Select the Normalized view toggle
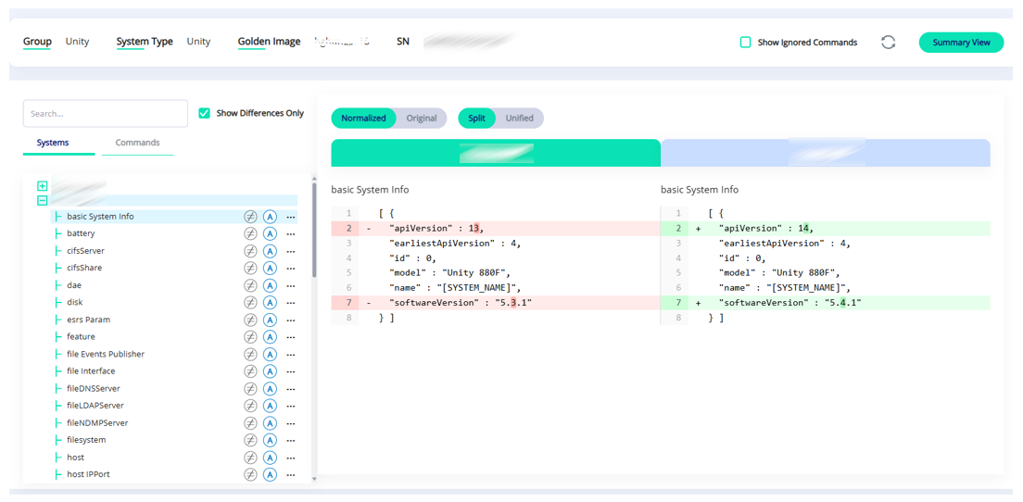Screen dimensions: 1023x502 (x=363, y=118)
